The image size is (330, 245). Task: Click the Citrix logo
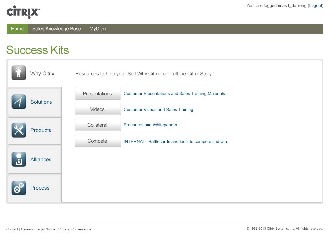pyautogui.click(x=23, y=12)
